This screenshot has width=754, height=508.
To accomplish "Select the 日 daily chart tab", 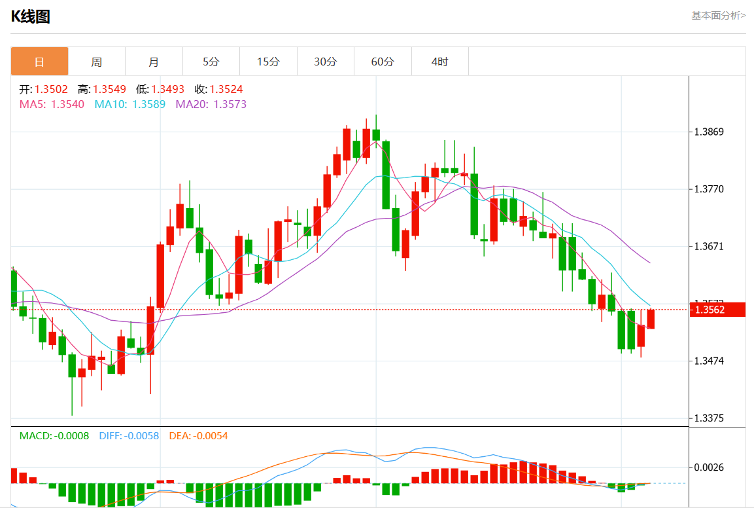I will click(39, 62).
